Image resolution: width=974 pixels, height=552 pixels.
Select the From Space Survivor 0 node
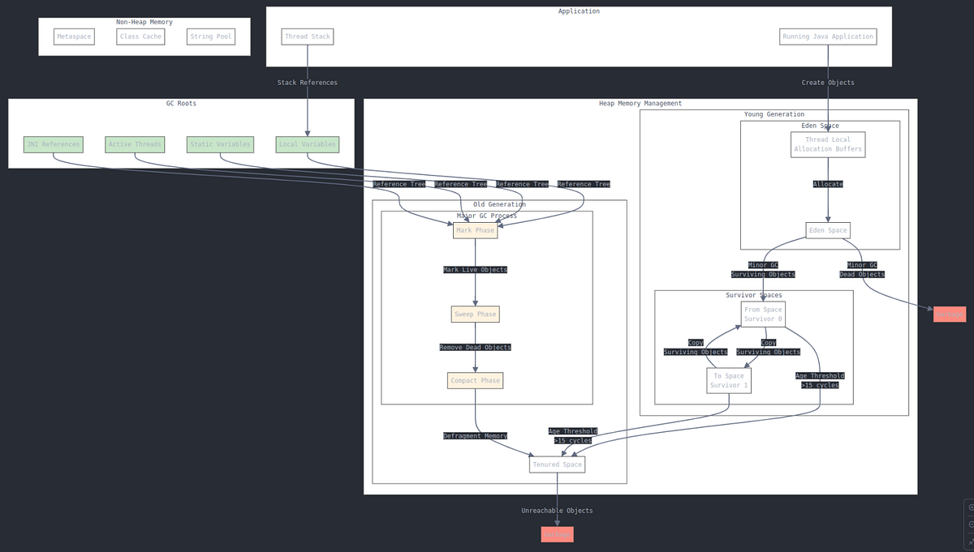click(x=762, y=314)
